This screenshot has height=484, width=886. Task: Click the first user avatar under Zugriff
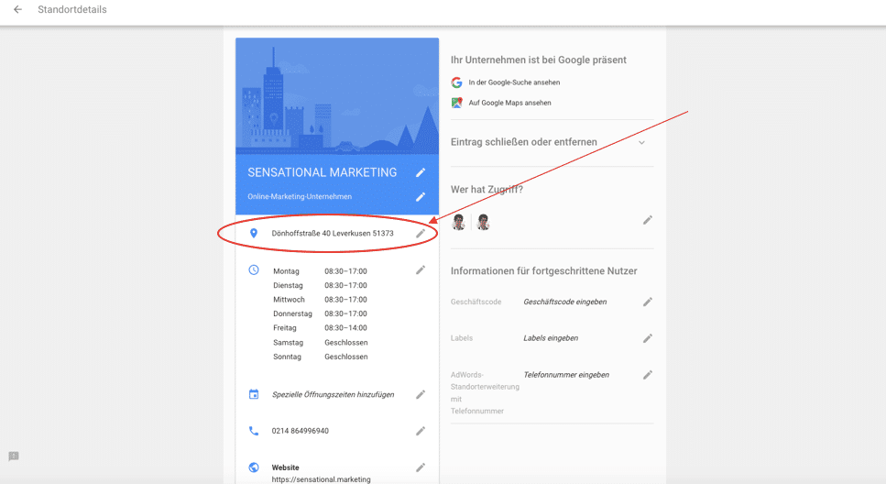tap(459, 222)
